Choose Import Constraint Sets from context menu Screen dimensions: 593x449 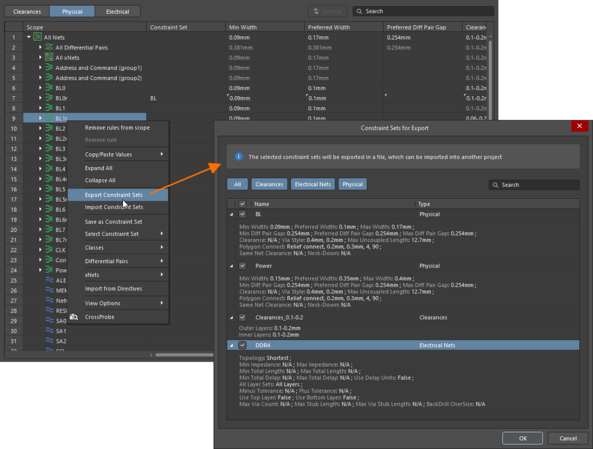pyautogui.click(x=118, y=207)
